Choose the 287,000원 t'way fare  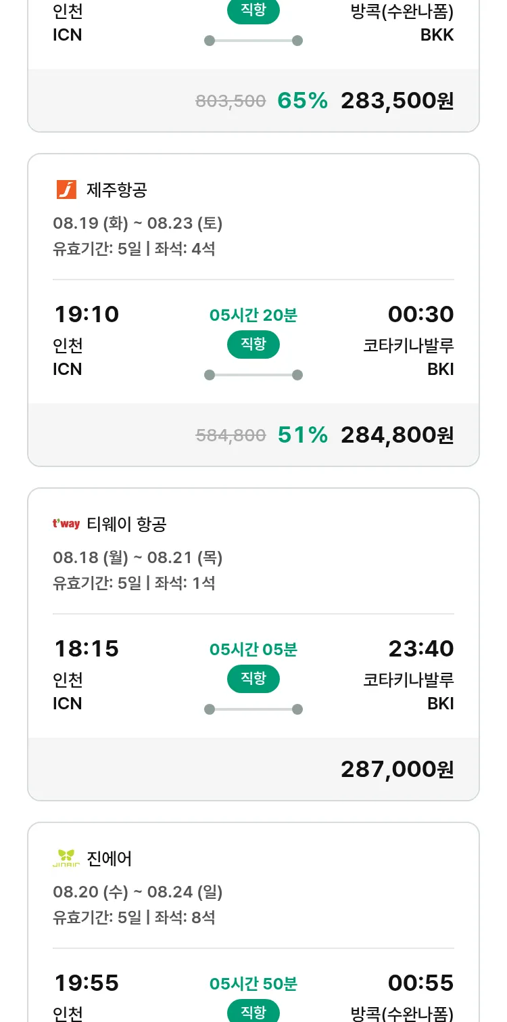397,770
